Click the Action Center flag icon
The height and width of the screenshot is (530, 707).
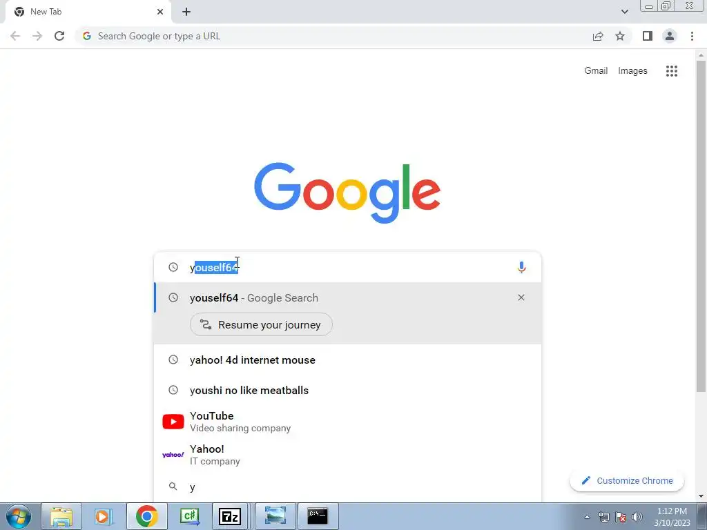pyautogui.click(x=621, y=517)
